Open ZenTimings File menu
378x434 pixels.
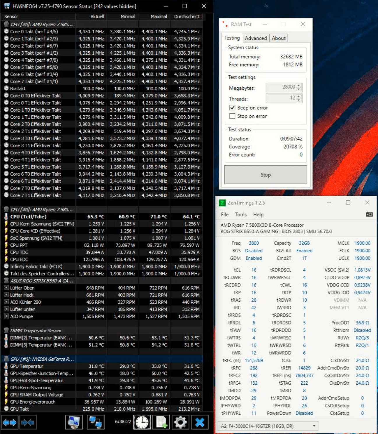pos(225,215)
